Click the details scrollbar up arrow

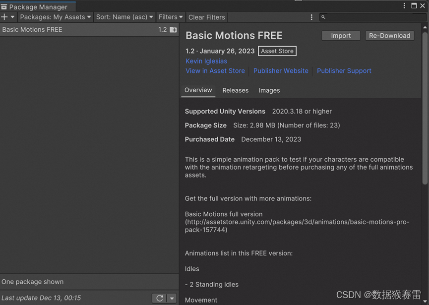[x=425, y=27]
